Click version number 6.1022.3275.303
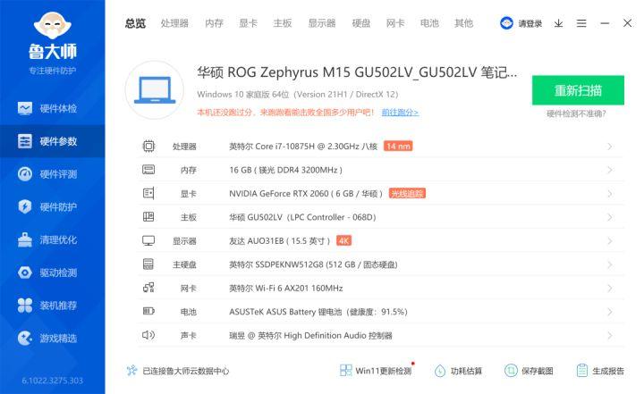Image resolution: width=644 pixels, height=394 pixels. click(x=52, y=381)
